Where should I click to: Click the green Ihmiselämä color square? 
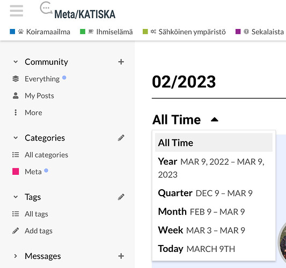tap(83, 32)
